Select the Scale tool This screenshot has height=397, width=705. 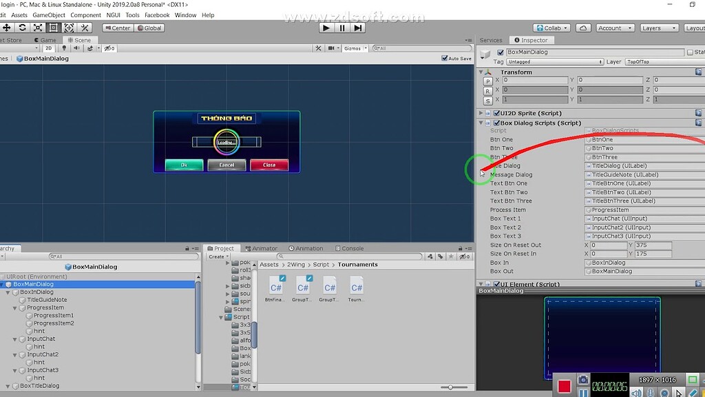38,28
